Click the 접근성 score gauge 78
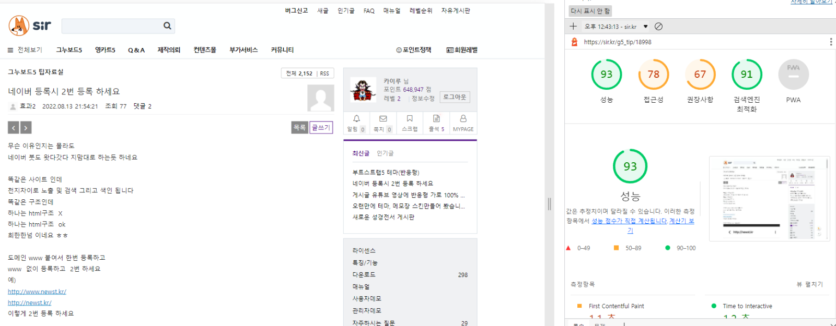The image size is (836, 326). [653, 75]
